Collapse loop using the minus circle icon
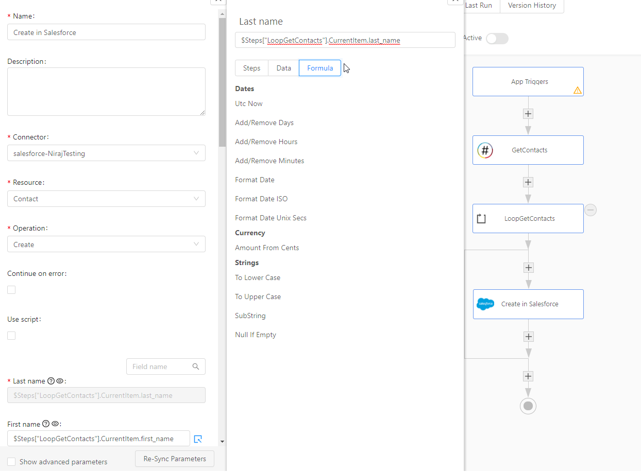Screen dimensions: 641x472 (x=591, y=210)
